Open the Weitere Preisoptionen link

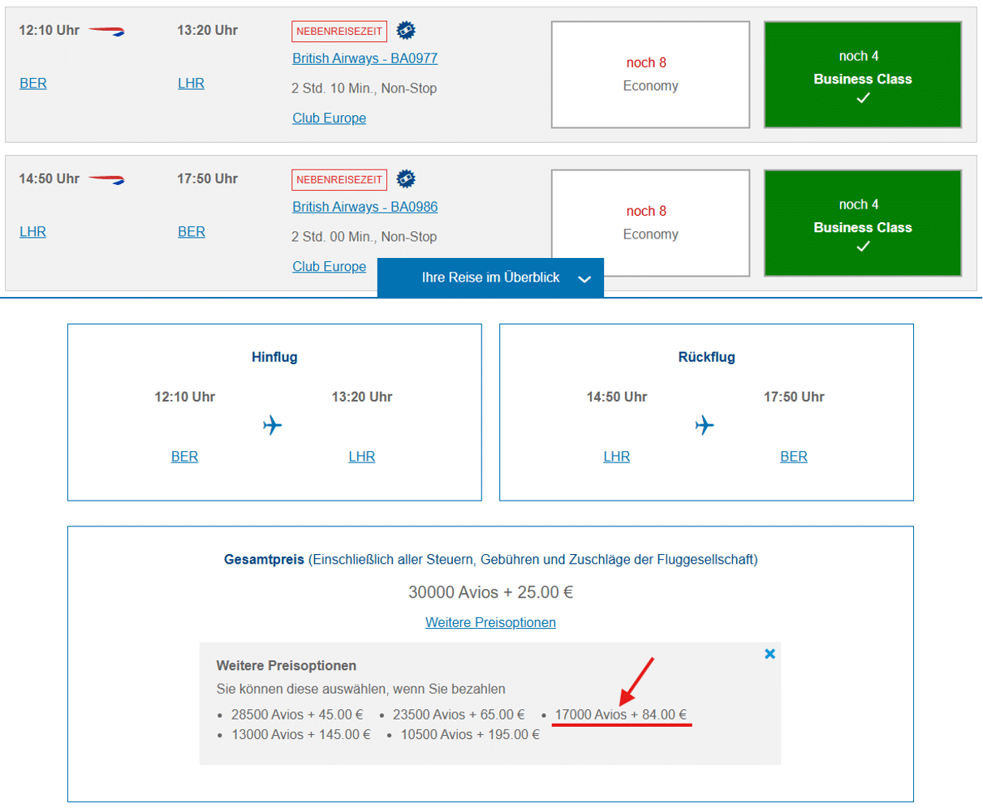[490, 622]
